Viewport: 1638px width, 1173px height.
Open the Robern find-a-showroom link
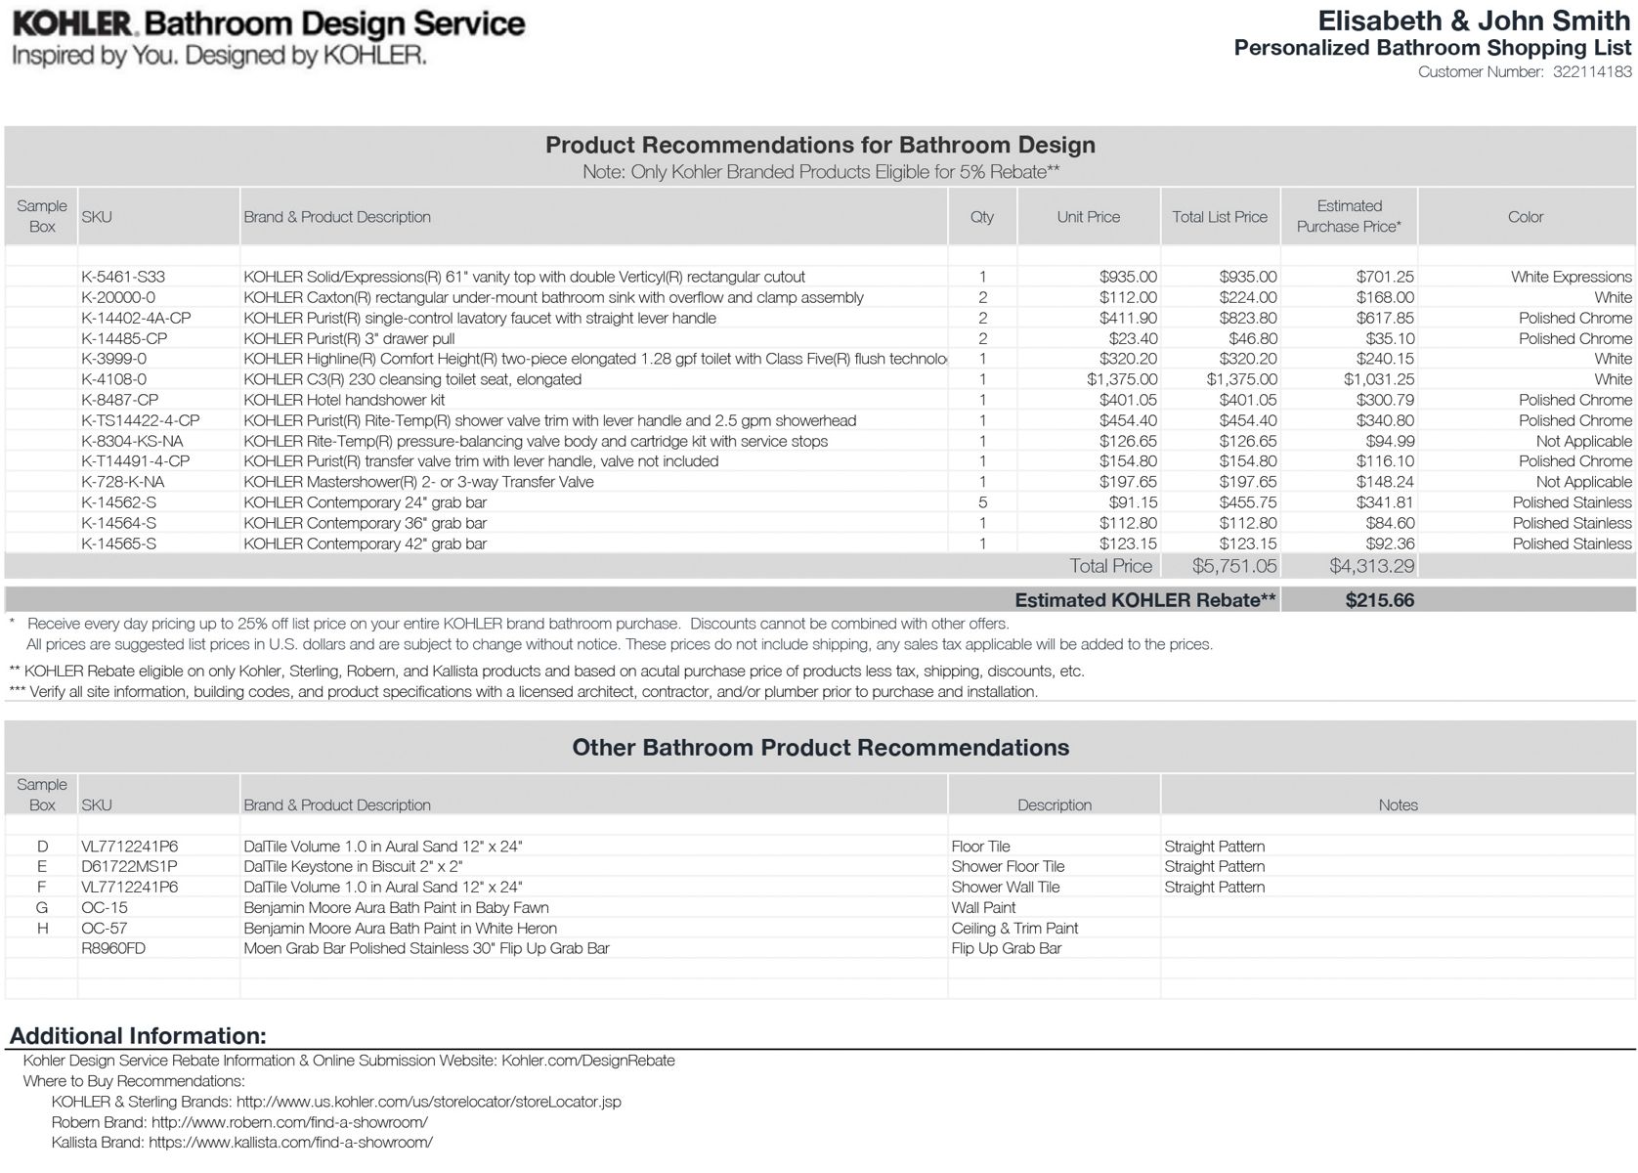click(289, 1122)
